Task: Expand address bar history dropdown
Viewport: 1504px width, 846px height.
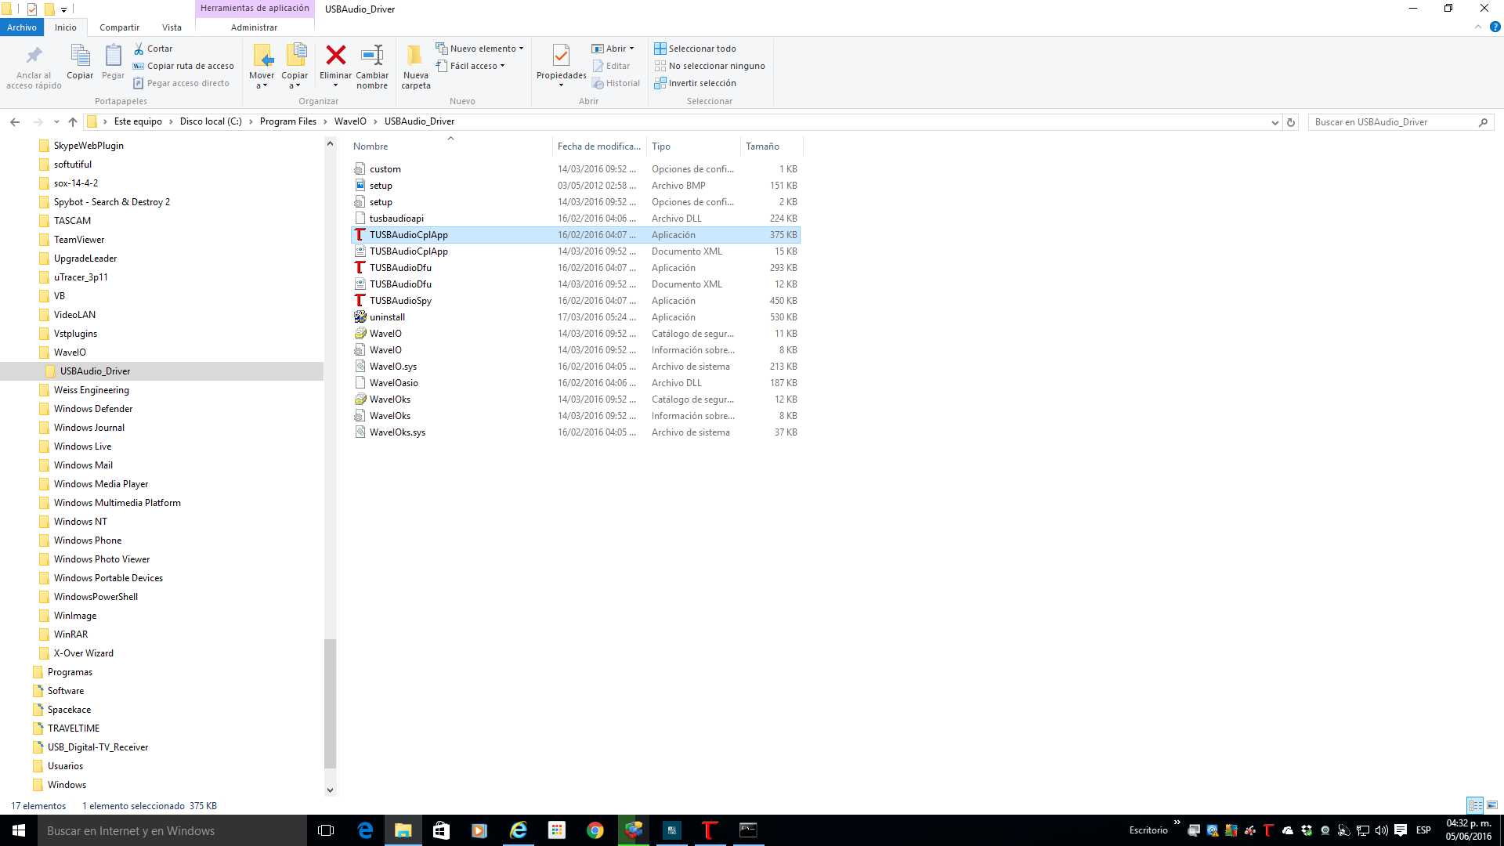Action: click(x=1275, y=122)
